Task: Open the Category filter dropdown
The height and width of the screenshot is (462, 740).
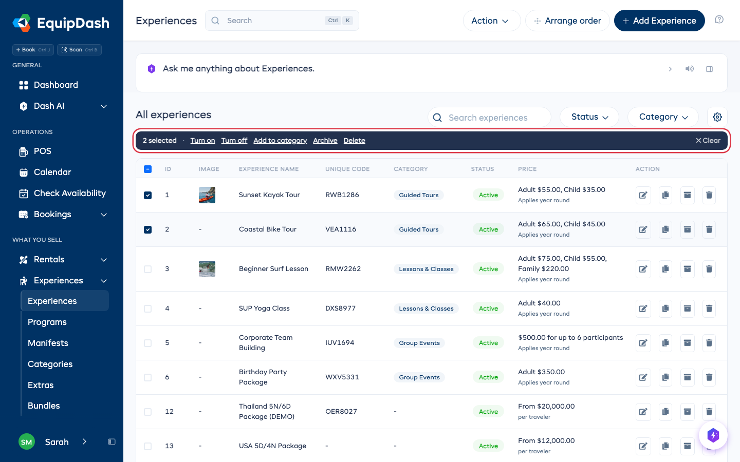Action: click(663, 117)
